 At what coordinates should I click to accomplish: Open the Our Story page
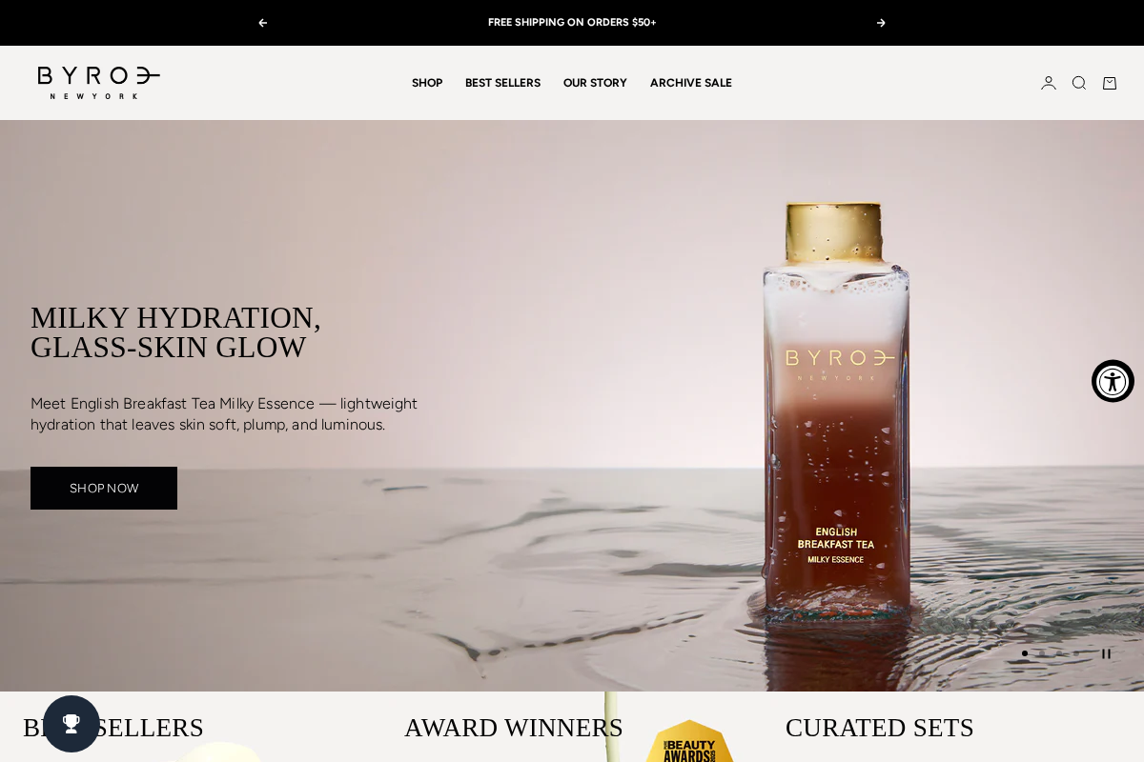(595, 83)
